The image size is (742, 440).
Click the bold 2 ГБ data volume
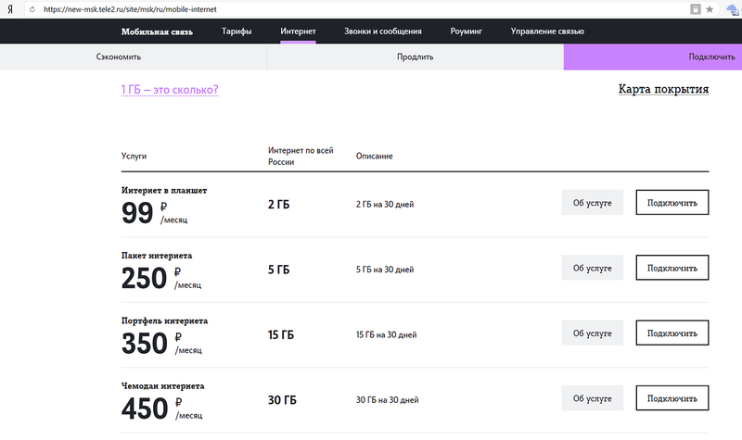click(x=279, y=205)
